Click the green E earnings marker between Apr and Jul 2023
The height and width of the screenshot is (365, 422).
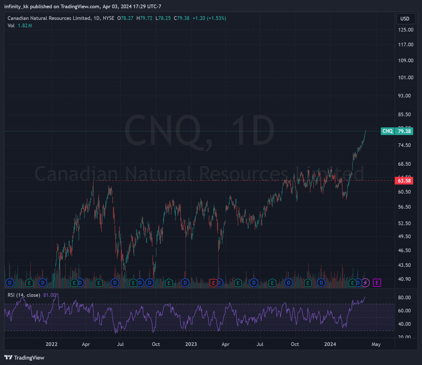[x=238, y=283]
